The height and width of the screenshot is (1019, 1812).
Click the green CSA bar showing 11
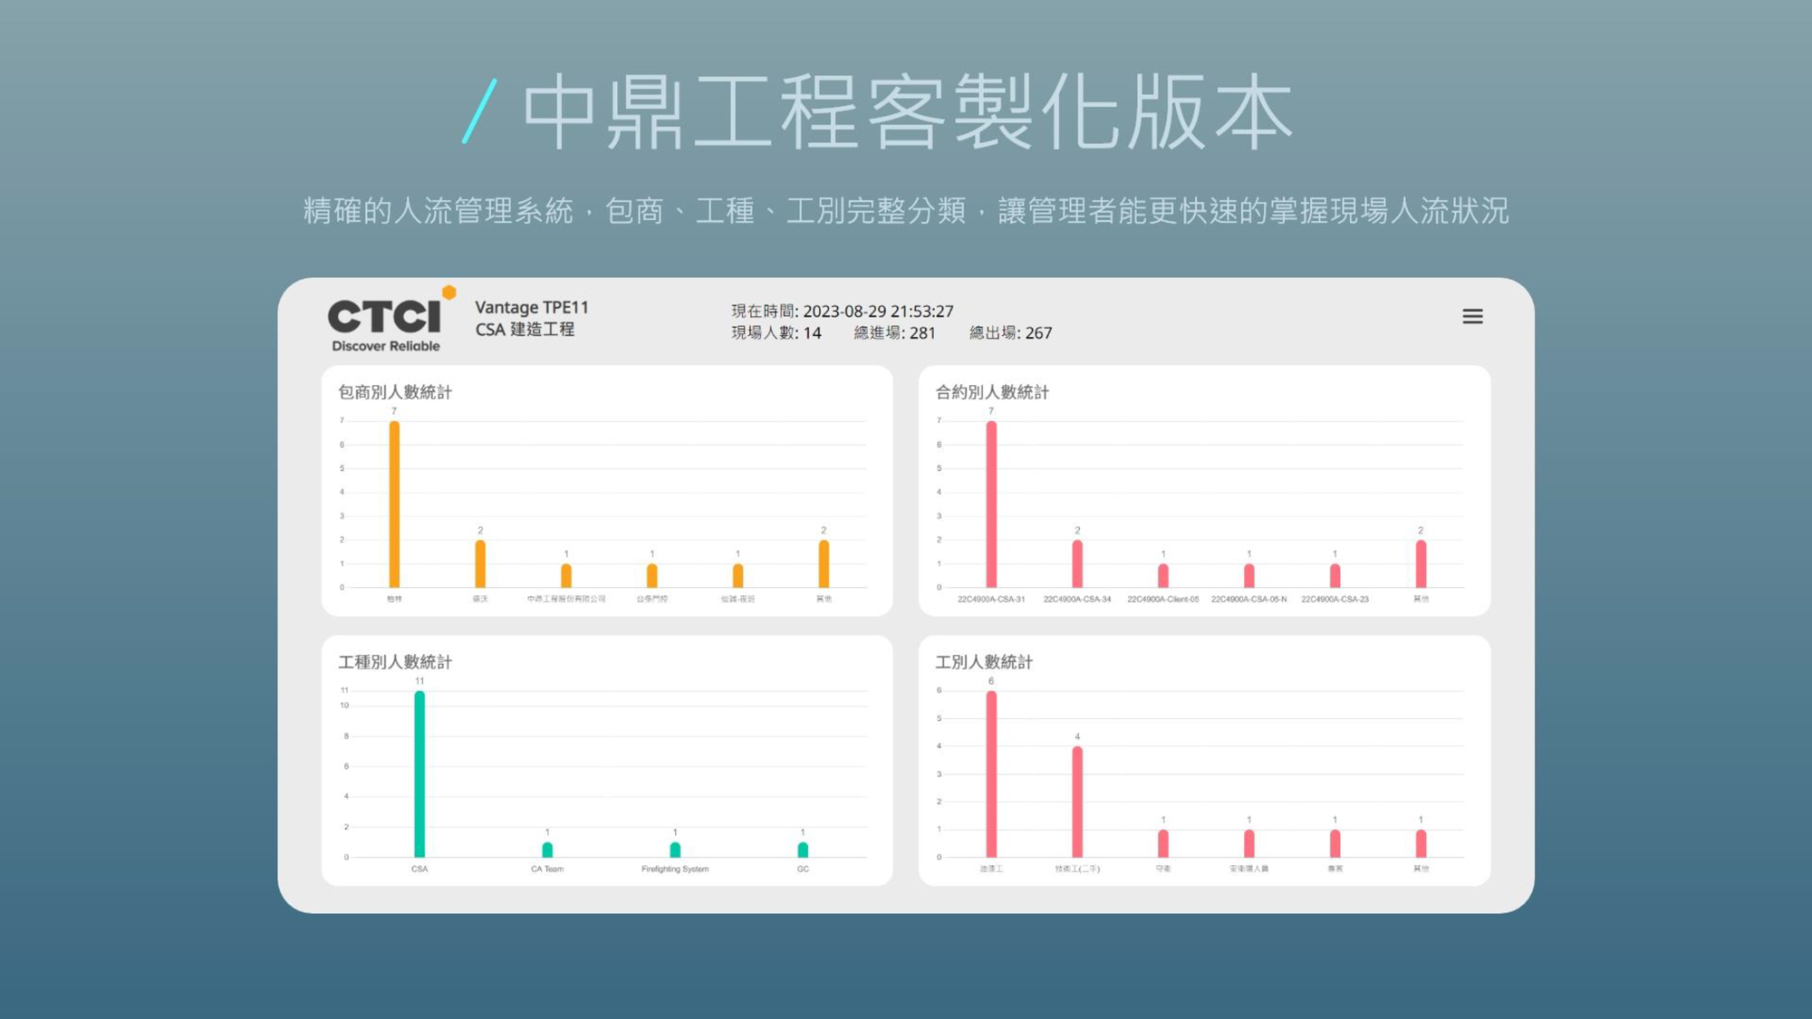[x=419, y=774]
